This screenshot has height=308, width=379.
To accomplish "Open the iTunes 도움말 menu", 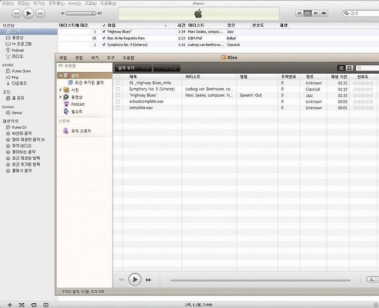I will click(108, 3).
